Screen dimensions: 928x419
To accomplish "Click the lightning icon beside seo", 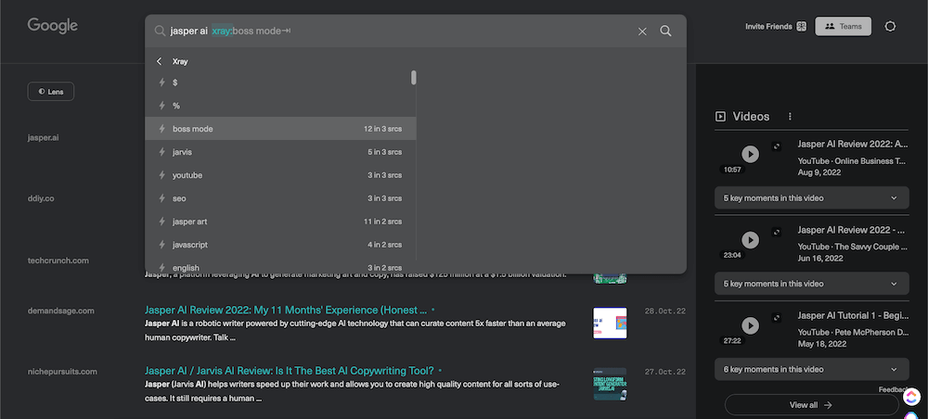I will (x=161, y=198).
